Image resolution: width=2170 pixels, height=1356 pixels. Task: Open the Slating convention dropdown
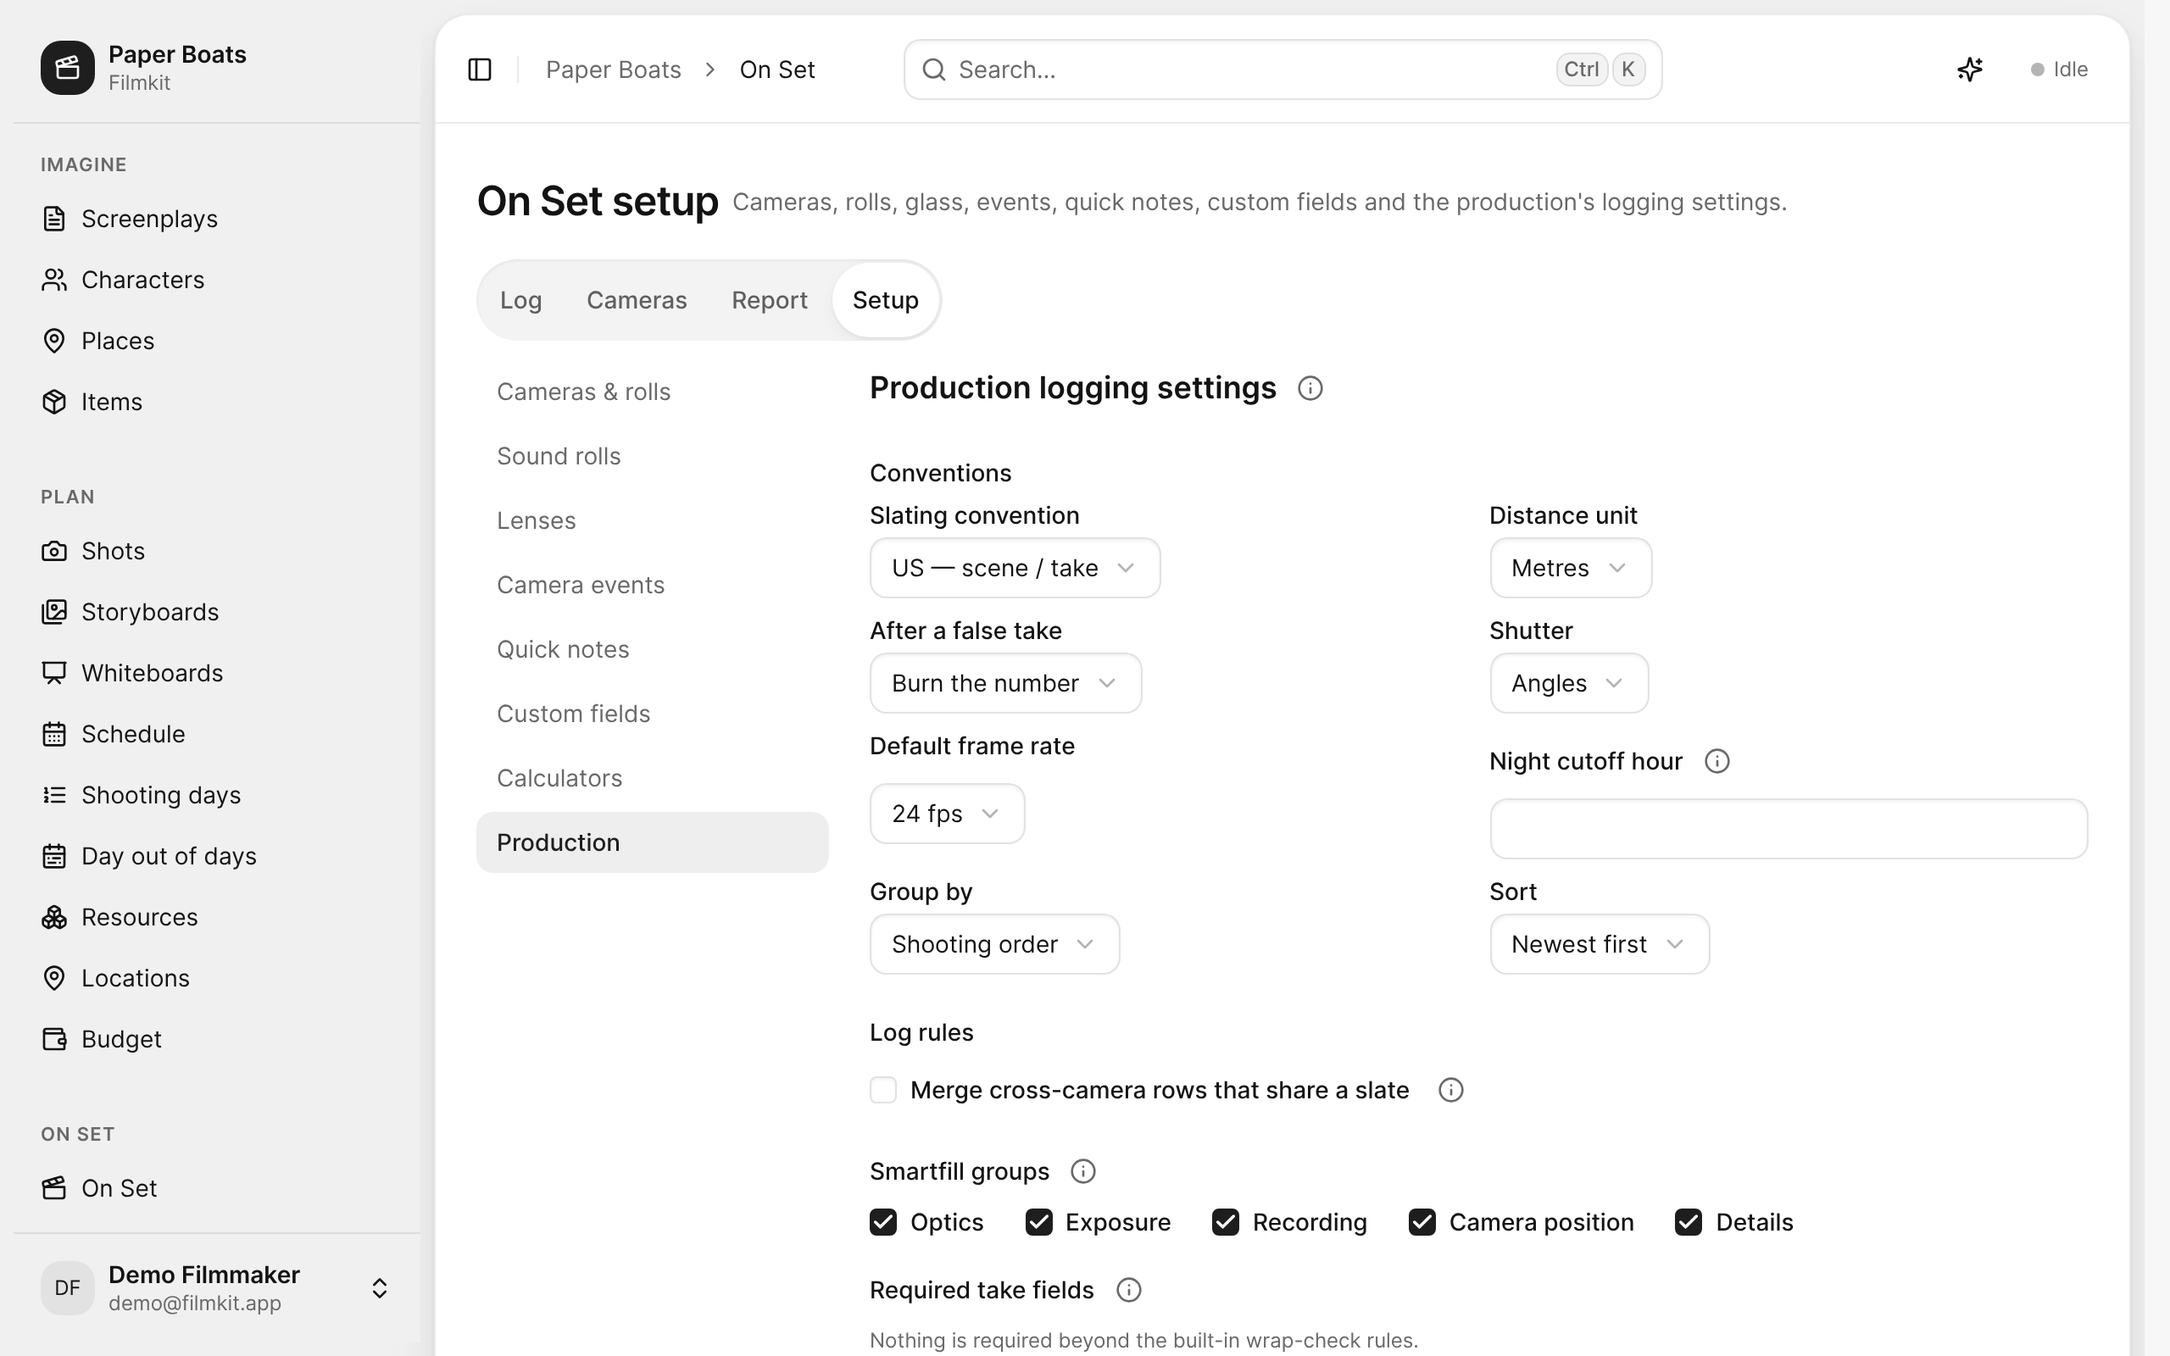pos(1015,568)
